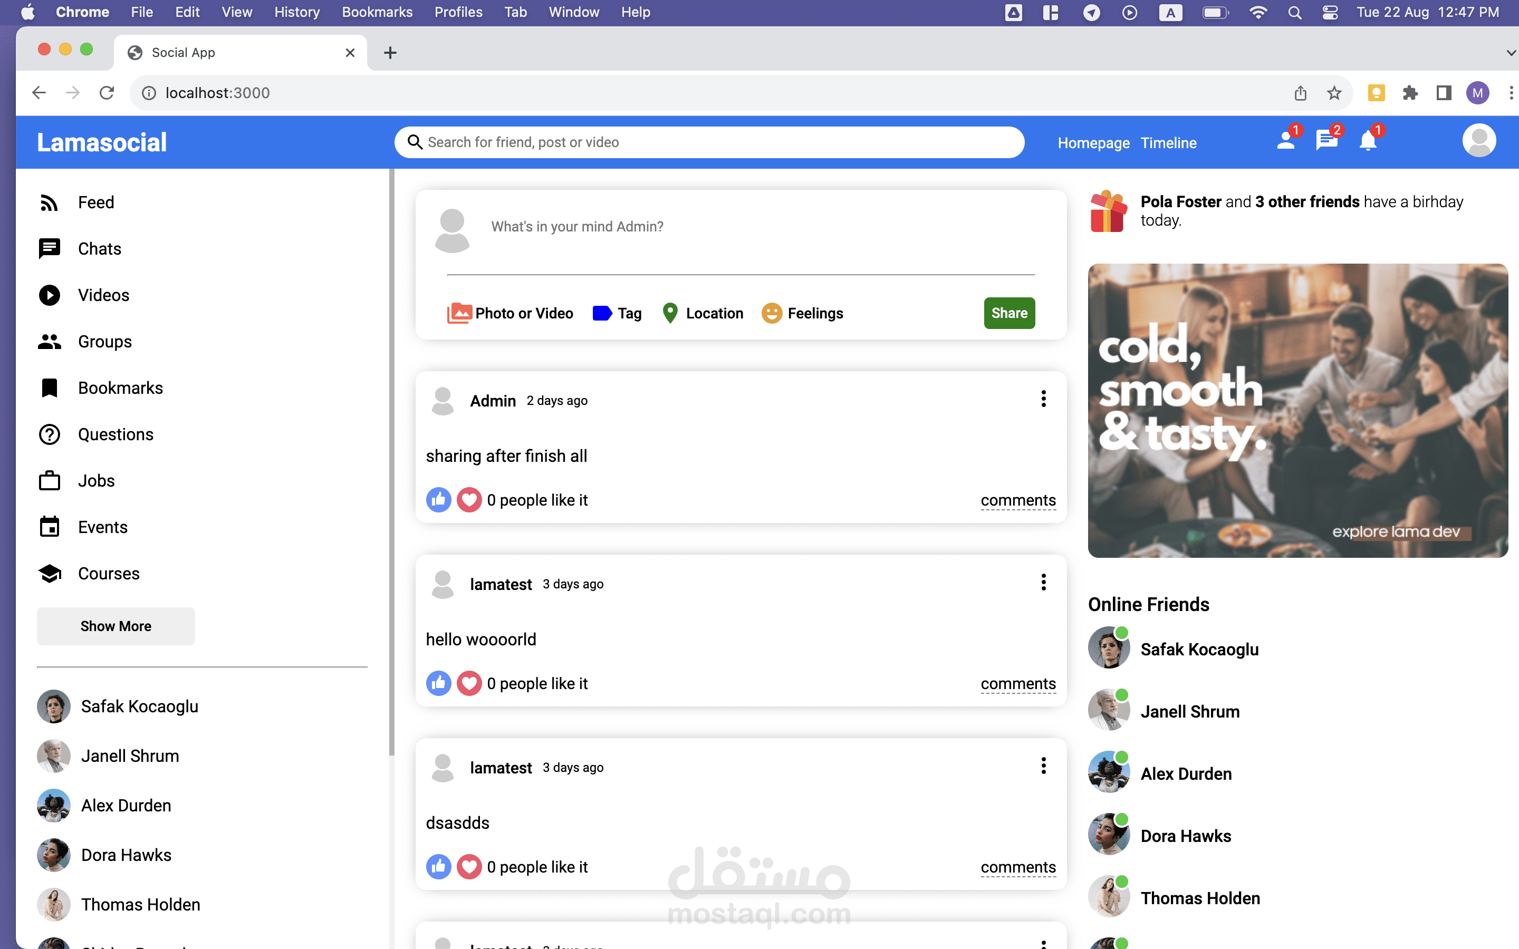Open macOS Control Center icon
The width and height of the screenshot is (1519, 949).
(x=1330, y=12)
